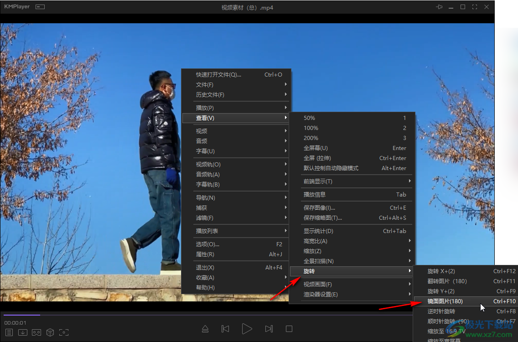Expand the 字幕轨(B) submenu
518x342 pixels.
point(236,185)
